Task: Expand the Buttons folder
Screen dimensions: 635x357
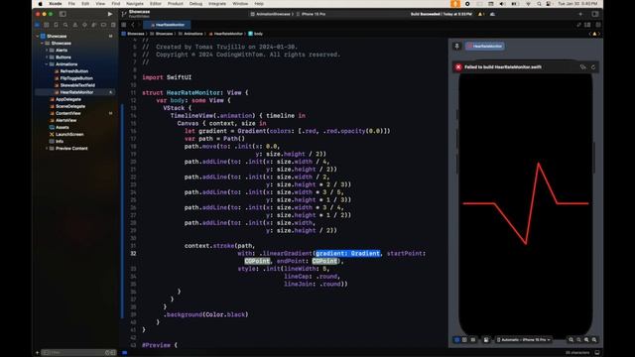Action: pos(47,58)
